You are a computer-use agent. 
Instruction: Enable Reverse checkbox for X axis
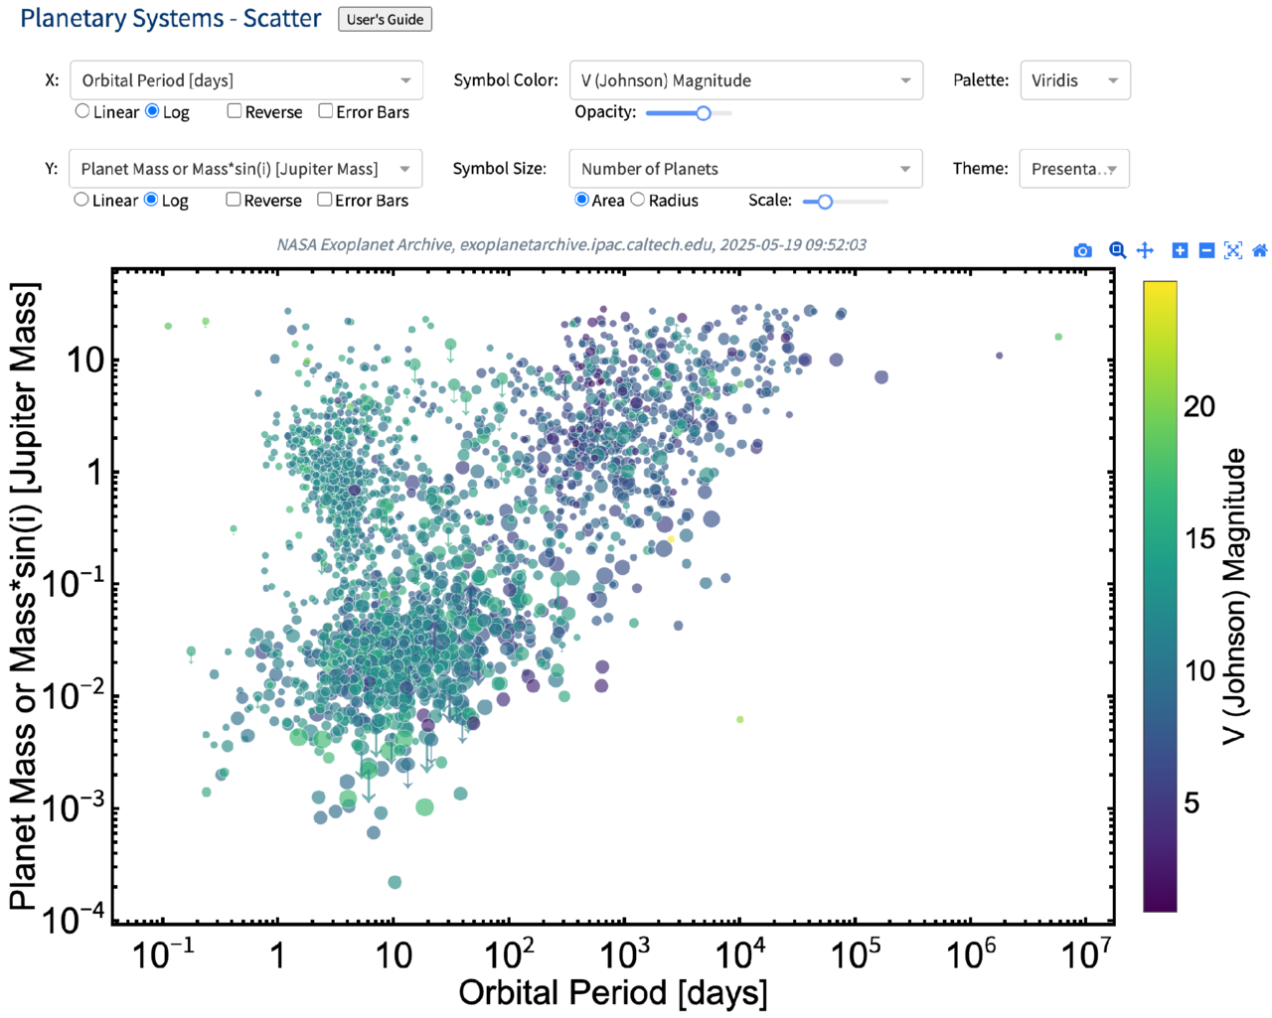tap(235, 111)
